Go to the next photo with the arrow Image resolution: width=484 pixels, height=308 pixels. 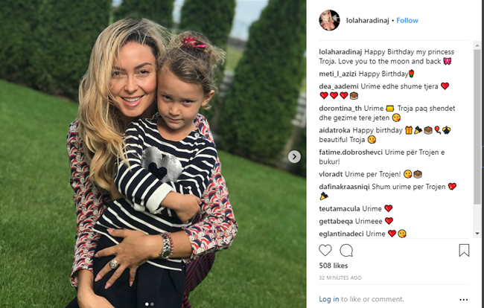(x=294, y=157)
